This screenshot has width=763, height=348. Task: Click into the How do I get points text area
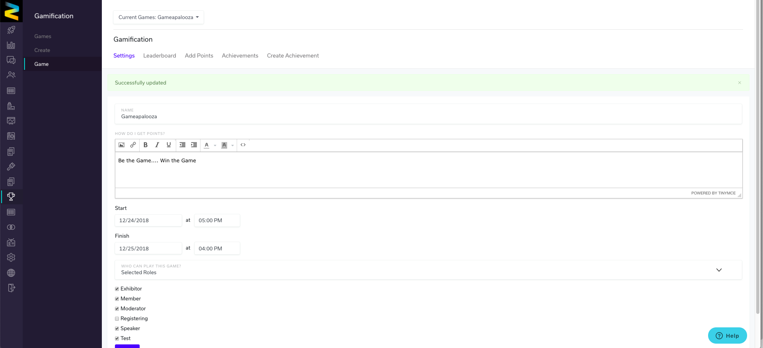428,170
